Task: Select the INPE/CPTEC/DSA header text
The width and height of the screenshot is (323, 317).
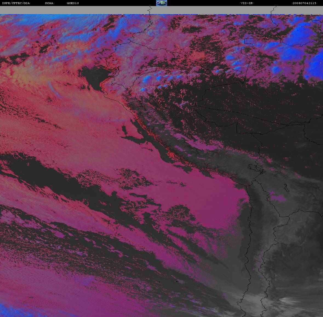Action: click(x=16, y=3)
